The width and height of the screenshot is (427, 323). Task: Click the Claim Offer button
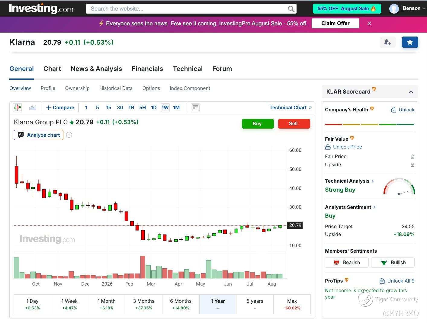tap(335, 23)
